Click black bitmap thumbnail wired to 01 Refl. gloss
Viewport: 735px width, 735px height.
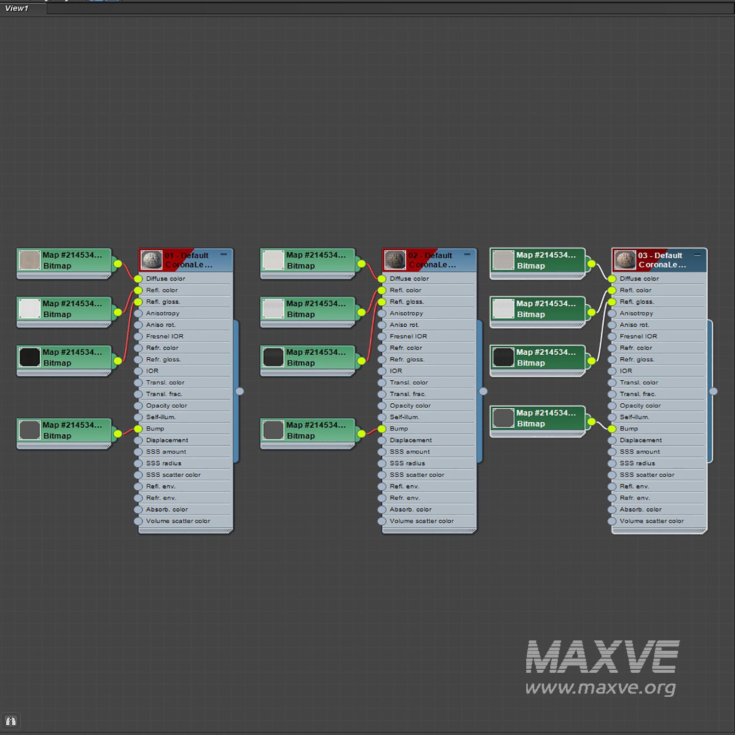pyautogui.click(x=29, y=357)
